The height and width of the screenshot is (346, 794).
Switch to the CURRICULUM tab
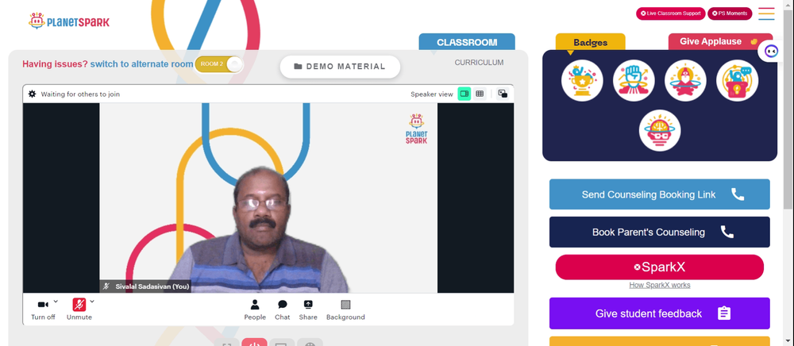[479, 63]
